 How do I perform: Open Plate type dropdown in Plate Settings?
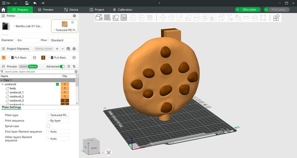click(x=58, y=115)
